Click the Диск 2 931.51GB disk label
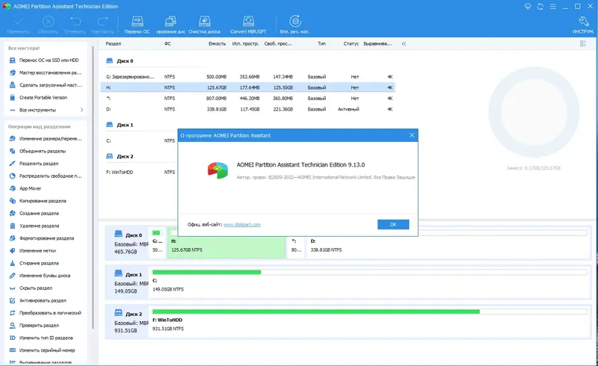The width and height of the screenshot is (598, 366). (x=128, y=322)
